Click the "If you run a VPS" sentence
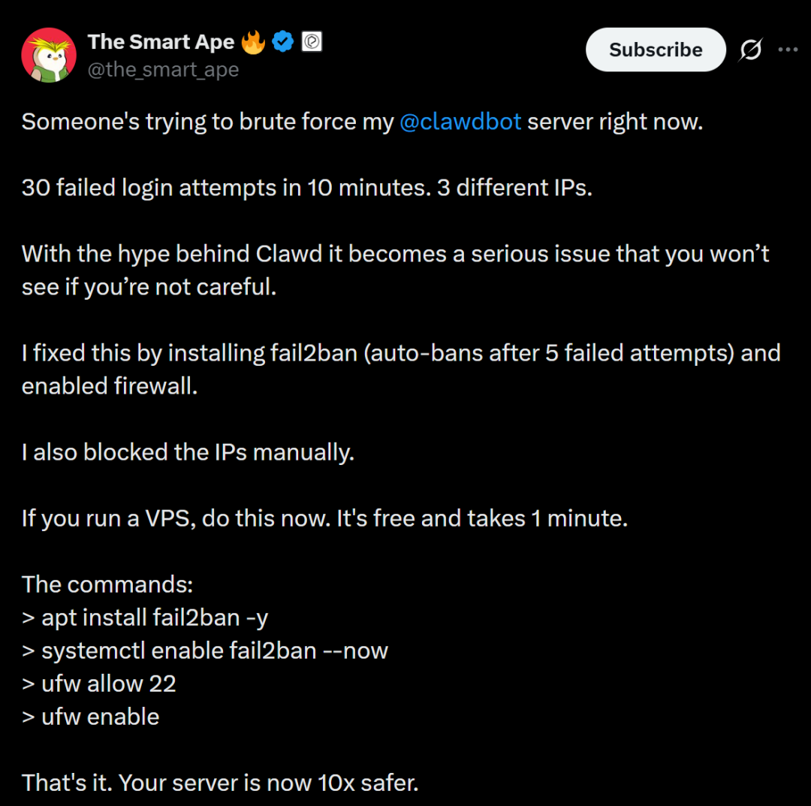 tap(324, 518)
